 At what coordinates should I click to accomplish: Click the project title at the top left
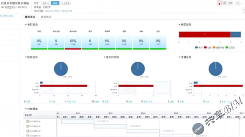click(x=15, y=3)
